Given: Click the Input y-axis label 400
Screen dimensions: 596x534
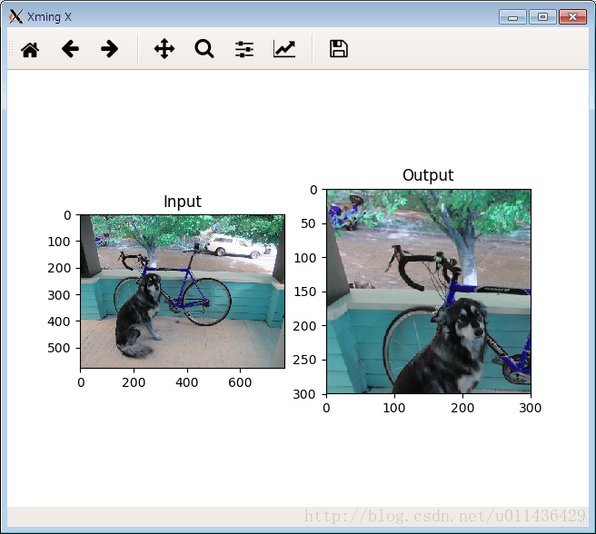Looking at the screenshot, I should coord(59,321).
